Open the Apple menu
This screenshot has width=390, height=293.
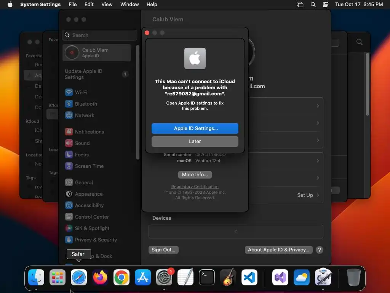(10, 5)
